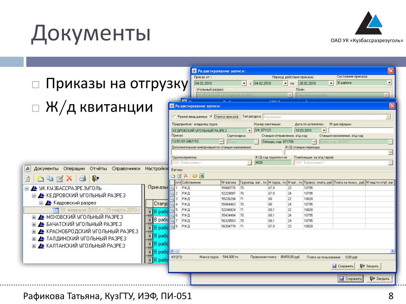Click the right arrow of the wagons table scrollbar
Screen dimensions: 406x304
pos(392,251)
